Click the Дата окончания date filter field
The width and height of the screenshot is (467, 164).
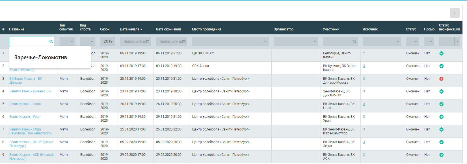pyautogui.click(x=172, y=41)
